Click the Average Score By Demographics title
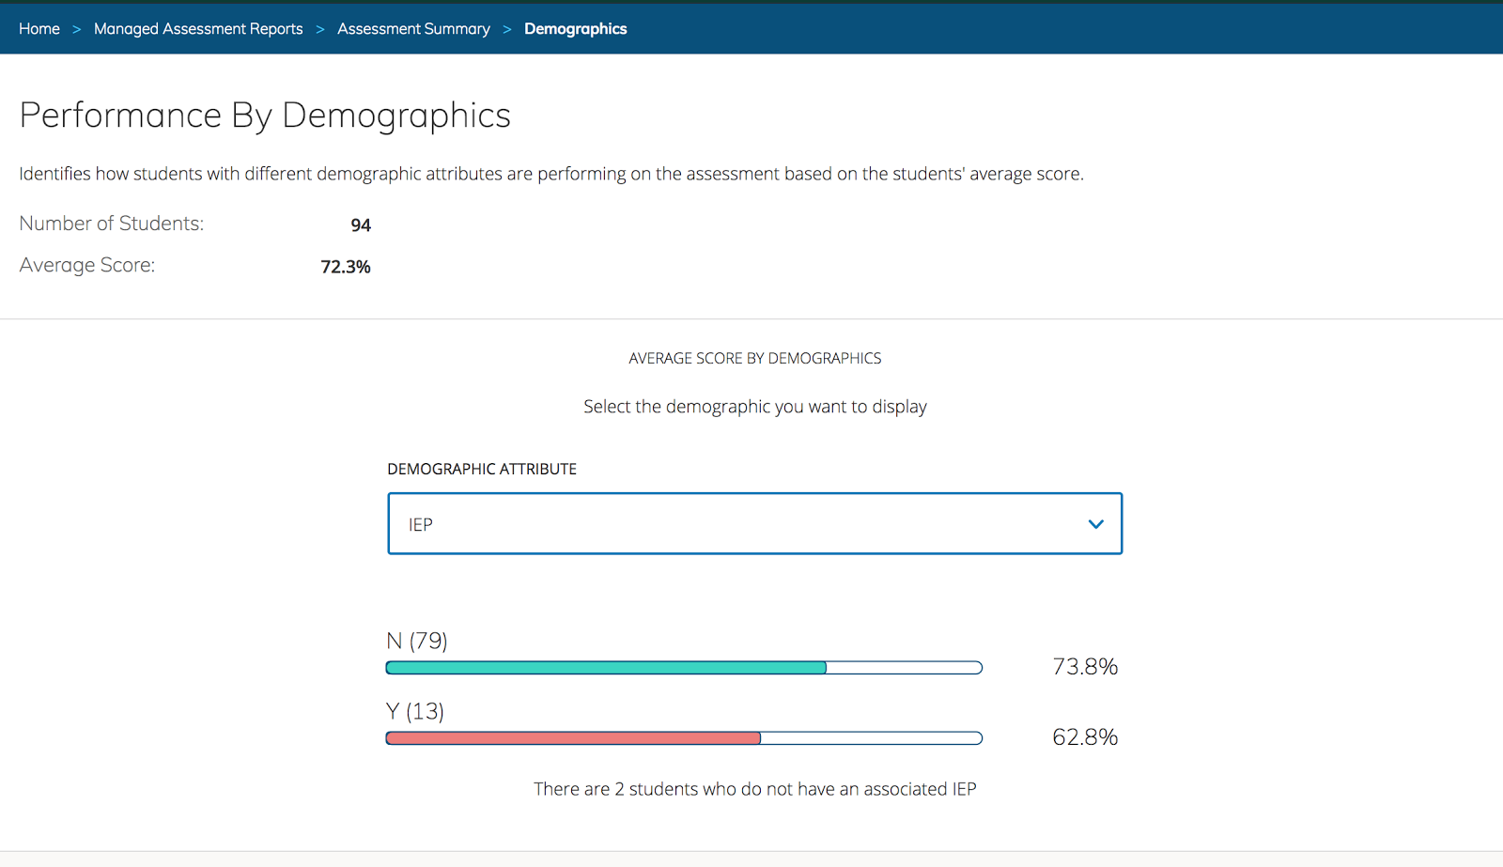The height and width of the screenshot is (867, 1503). [754, 358]
